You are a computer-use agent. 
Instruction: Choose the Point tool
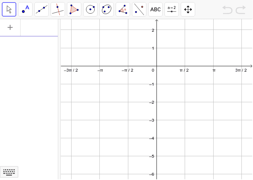point(25,9)
